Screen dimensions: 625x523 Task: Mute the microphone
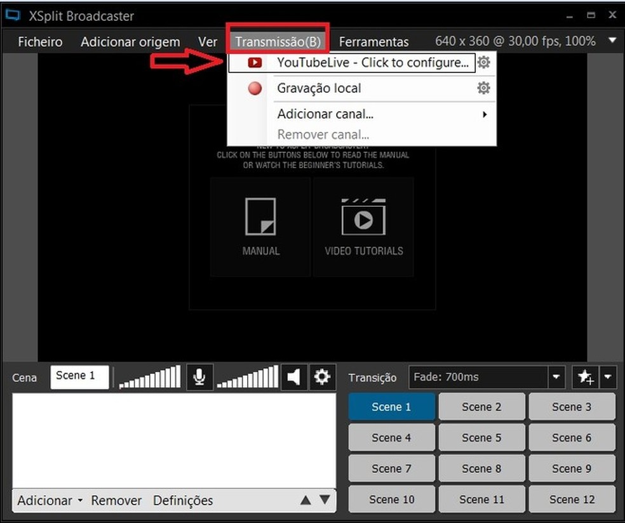click(x=199, y=377)
